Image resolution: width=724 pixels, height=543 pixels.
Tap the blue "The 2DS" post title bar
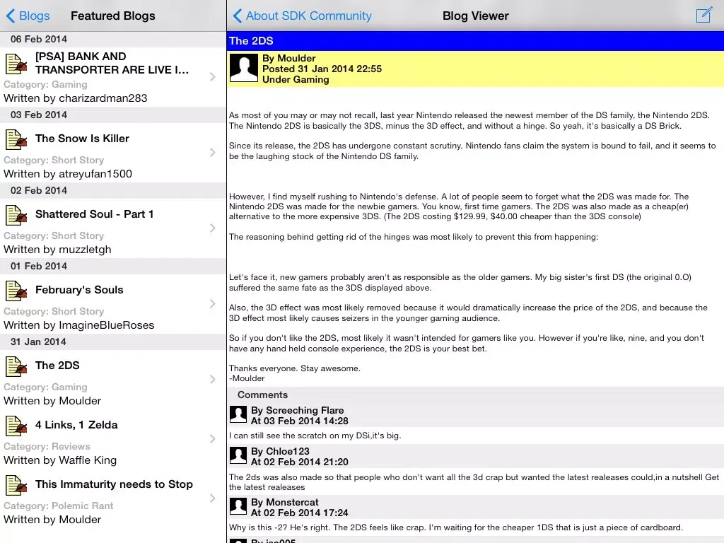(475, 41)
